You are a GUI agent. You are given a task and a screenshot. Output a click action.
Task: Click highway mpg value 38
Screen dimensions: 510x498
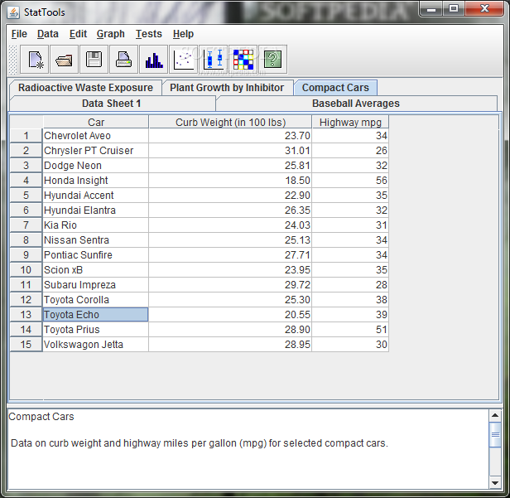(x=350, y=300)
